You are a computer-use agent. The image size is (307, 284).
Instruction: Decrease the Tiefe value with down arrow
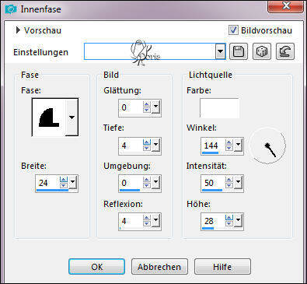[x=147, y=148]
